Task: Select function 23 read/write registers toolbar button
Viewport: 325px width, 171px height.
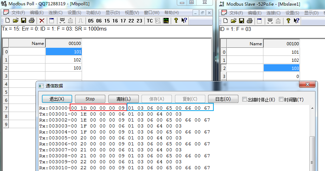Action: 139,21
